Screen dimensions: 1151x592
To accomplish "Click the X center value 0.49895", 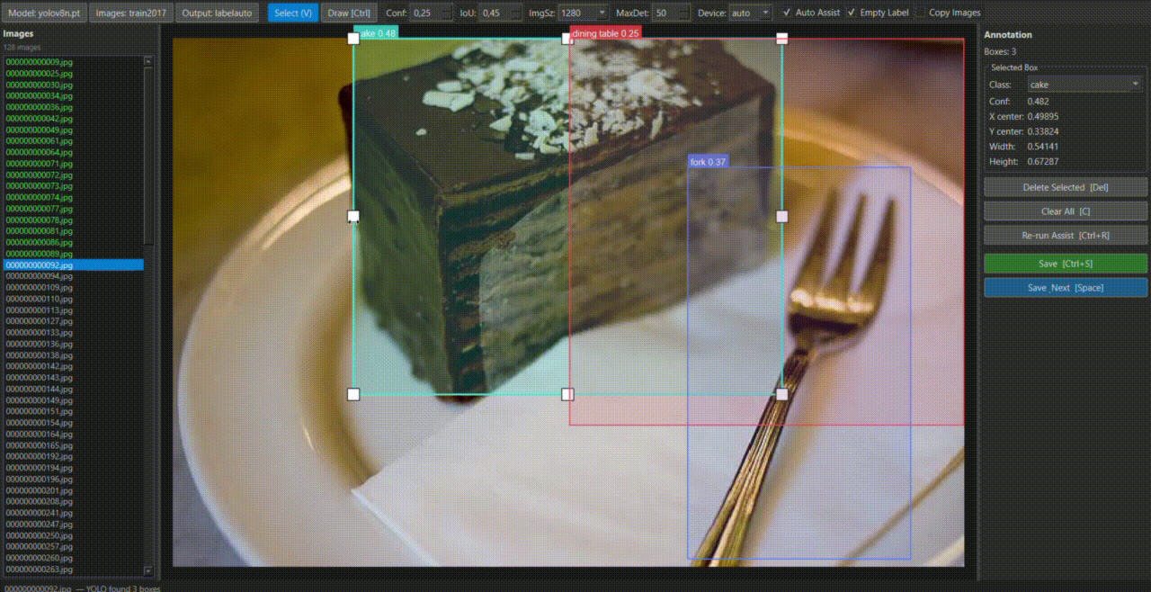I will [x=1045, y=117].
